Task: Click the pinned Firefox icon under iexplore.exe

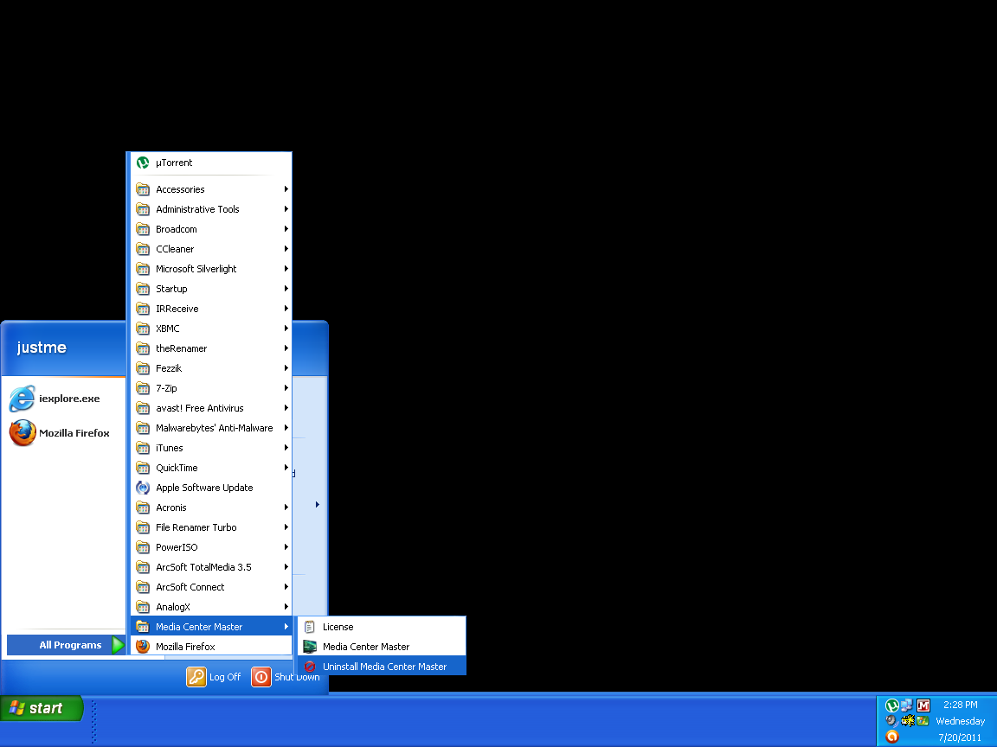Action: (x=23, y=432)
